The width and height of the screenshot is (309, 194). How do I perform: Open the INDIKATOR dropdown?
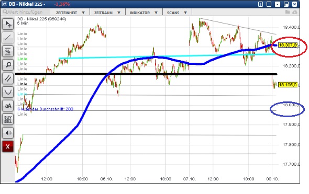coord(144,13)
